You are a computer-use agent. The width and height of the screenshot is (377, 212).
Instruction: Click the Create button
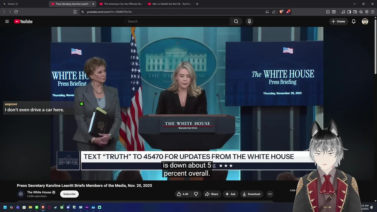point(338,21)
